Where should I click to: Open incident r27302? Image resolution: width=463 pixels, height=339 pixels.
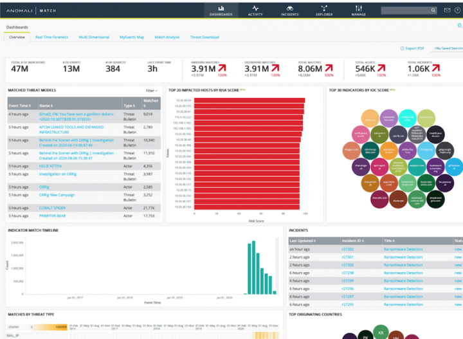click(347, 249)
